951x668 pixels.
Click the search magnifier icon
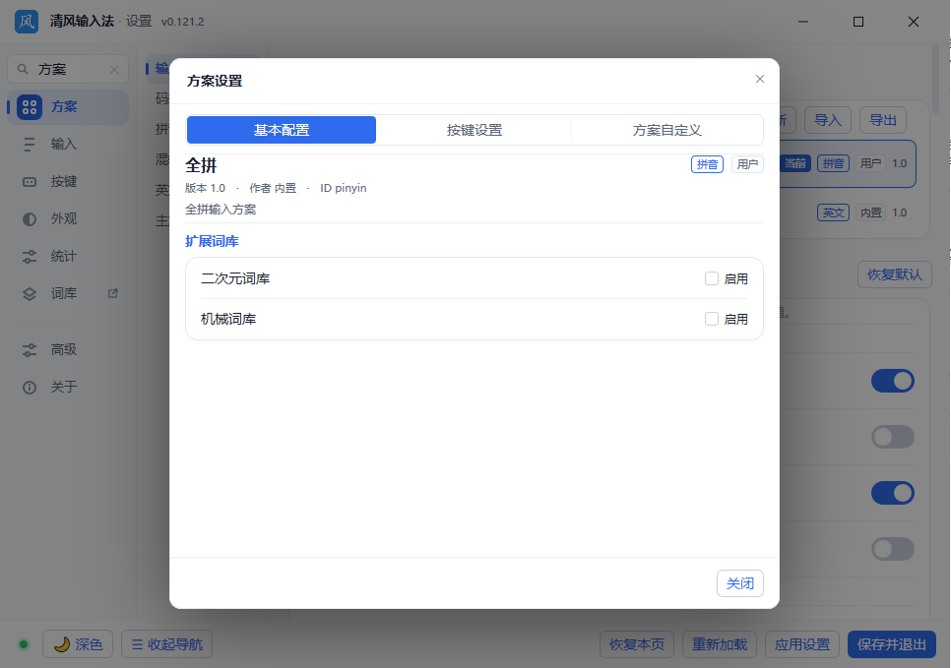click(x=23, y=69)
